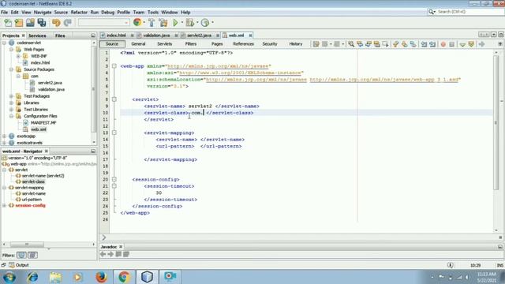This screenshot has height=284, width=505.
Task: Open the Run Project dropdown arrow
Action: tap(182, 23)
